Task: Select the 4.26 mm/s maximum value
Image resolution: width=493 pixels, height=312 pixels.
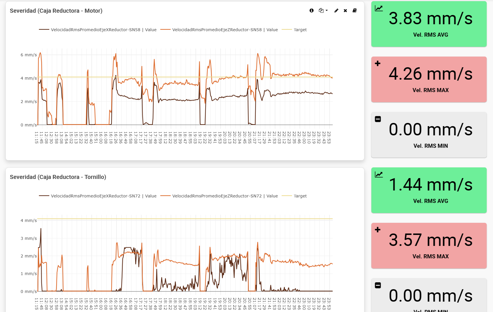Action: (x=431, y=74)
